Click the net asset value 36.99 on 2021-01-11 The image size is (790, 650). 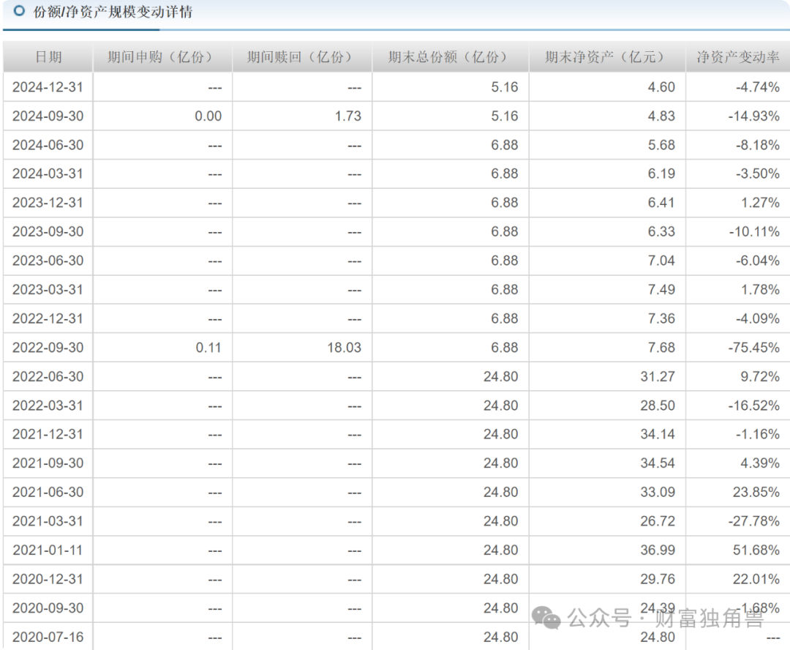click(x=658, y=550)
